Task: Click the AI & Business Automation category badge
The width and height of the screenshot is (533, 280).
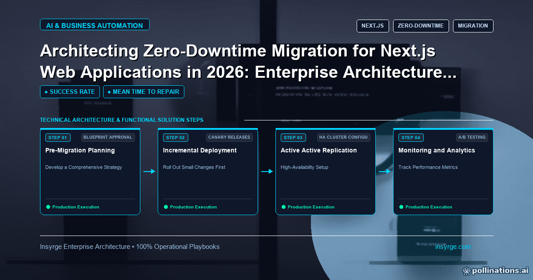Action: coord(95,25)
